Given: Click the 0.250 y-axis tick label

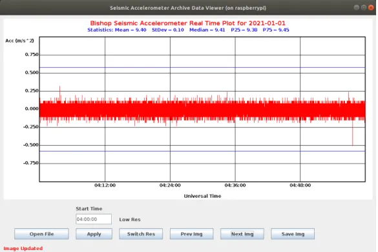Looking at the screenshot, I should pos(32,91).
